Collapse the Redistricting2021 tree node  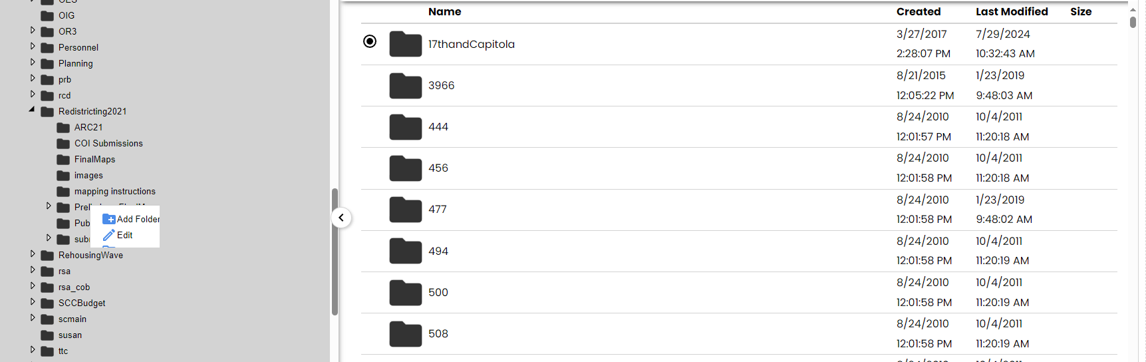pyautogui.click(x=32, y=110)
